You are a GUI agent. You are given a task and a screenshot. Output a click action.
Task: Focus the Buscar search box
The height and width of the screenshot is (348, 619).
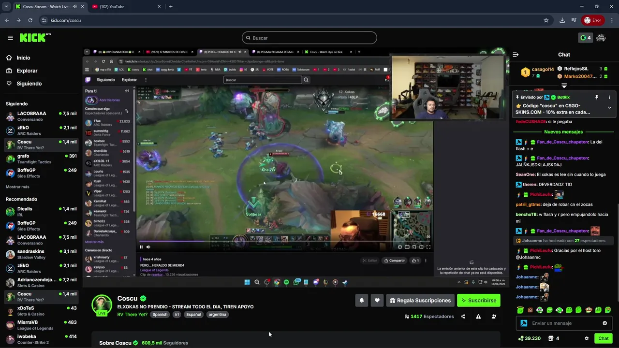tap(309, 38)
